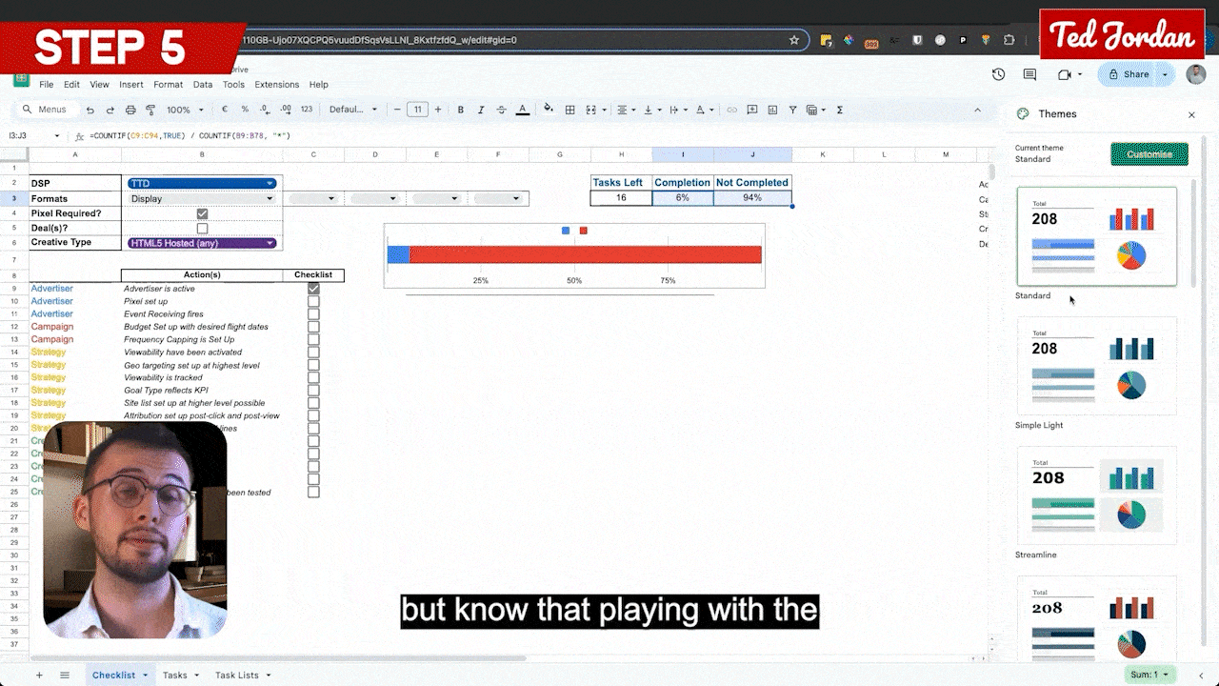Select the Simple Light theme thumbnail
The image size is (1219, 686).
1096,365
